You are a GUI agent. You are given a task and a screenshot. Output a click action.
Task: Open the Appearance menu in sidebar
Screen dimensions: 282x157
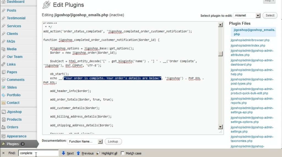tap(17, 136)
